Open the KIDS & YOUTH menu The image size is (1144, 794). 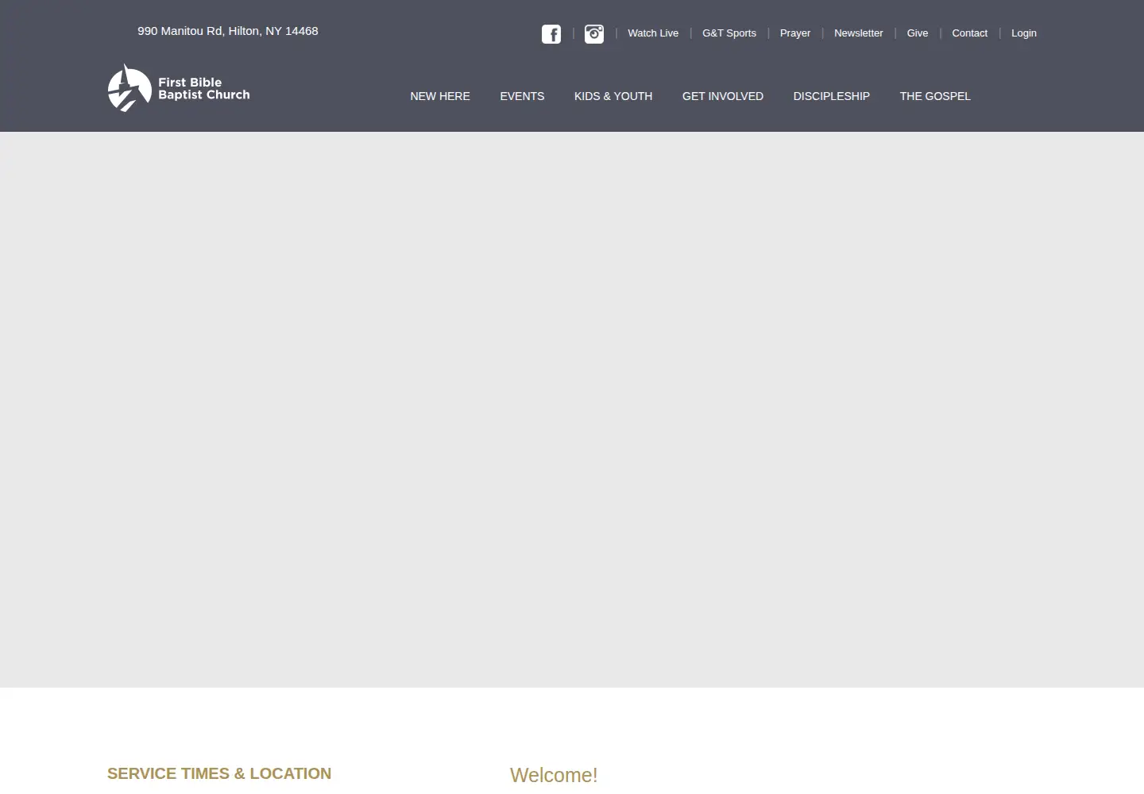[613, 96]
